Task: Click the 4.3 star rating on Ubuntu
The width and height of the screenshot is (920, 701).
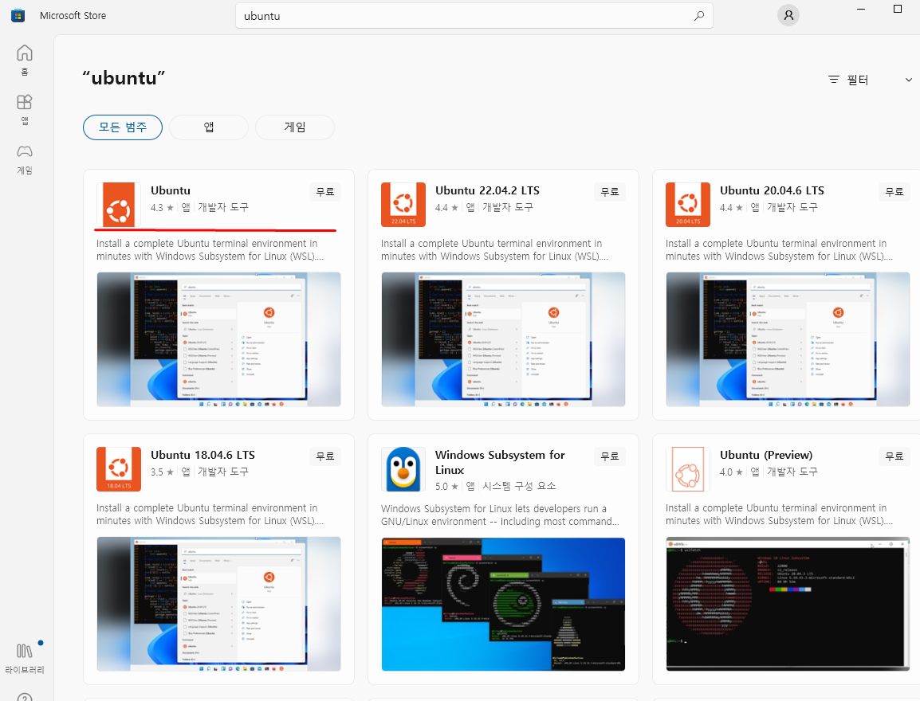Action: 162,207
